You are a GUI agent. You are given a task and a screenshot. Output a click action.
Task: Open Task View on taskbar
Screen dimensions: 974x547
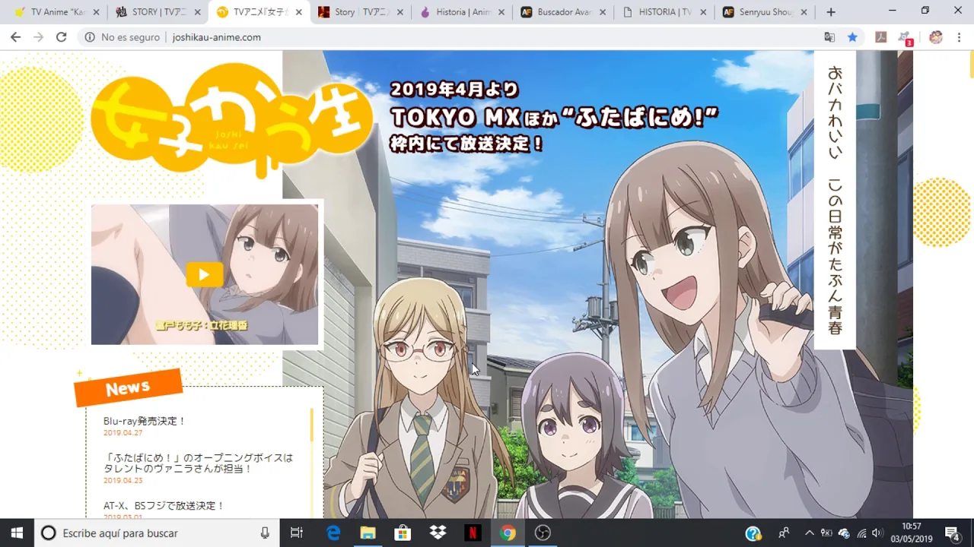[297, 533]
